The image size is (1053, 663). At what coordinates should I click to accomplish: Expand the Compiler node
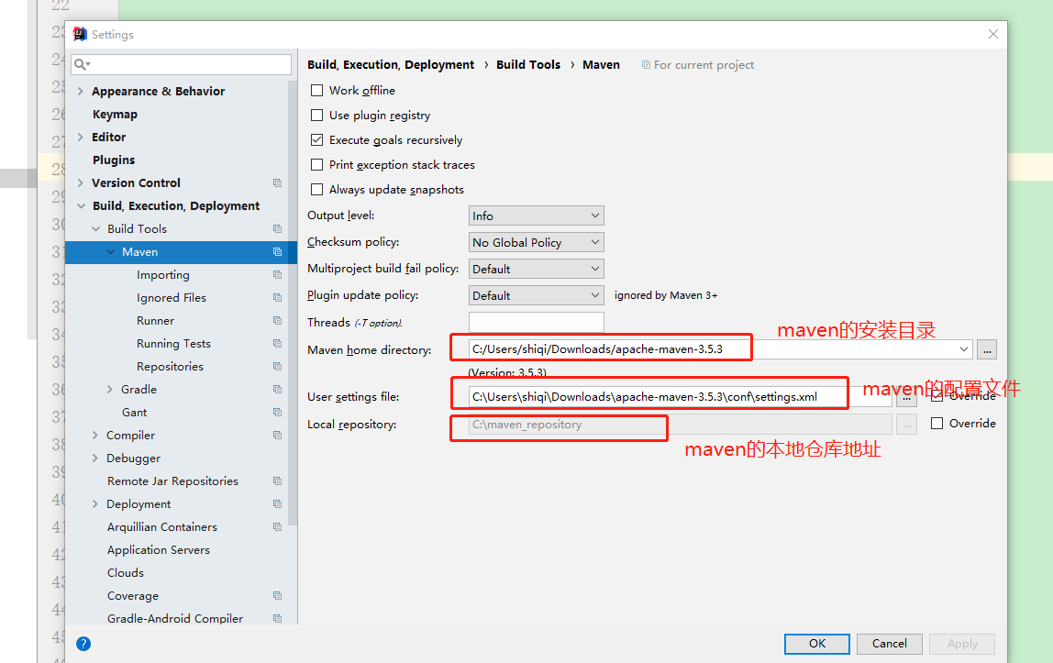[x=95, y=435]
